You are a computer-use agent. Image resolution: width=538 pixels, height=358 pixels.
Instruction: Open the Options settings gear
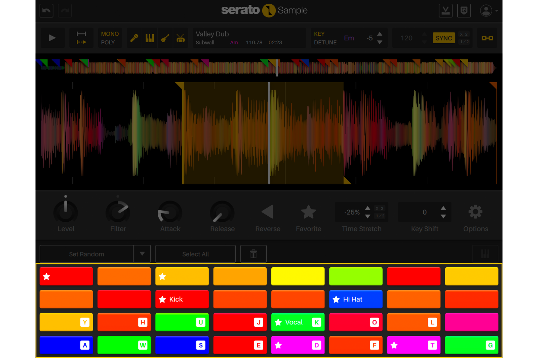[x=475, y=212]
